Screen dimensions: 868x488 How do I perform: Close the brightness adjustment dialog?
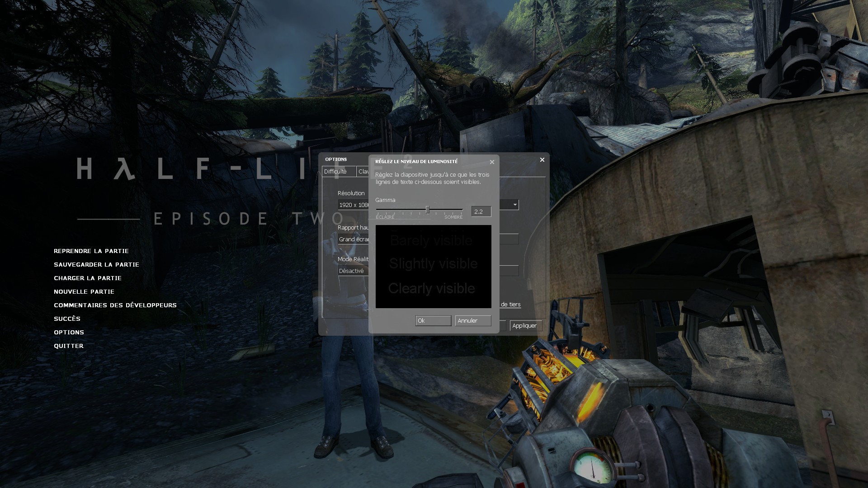point(492,162)
